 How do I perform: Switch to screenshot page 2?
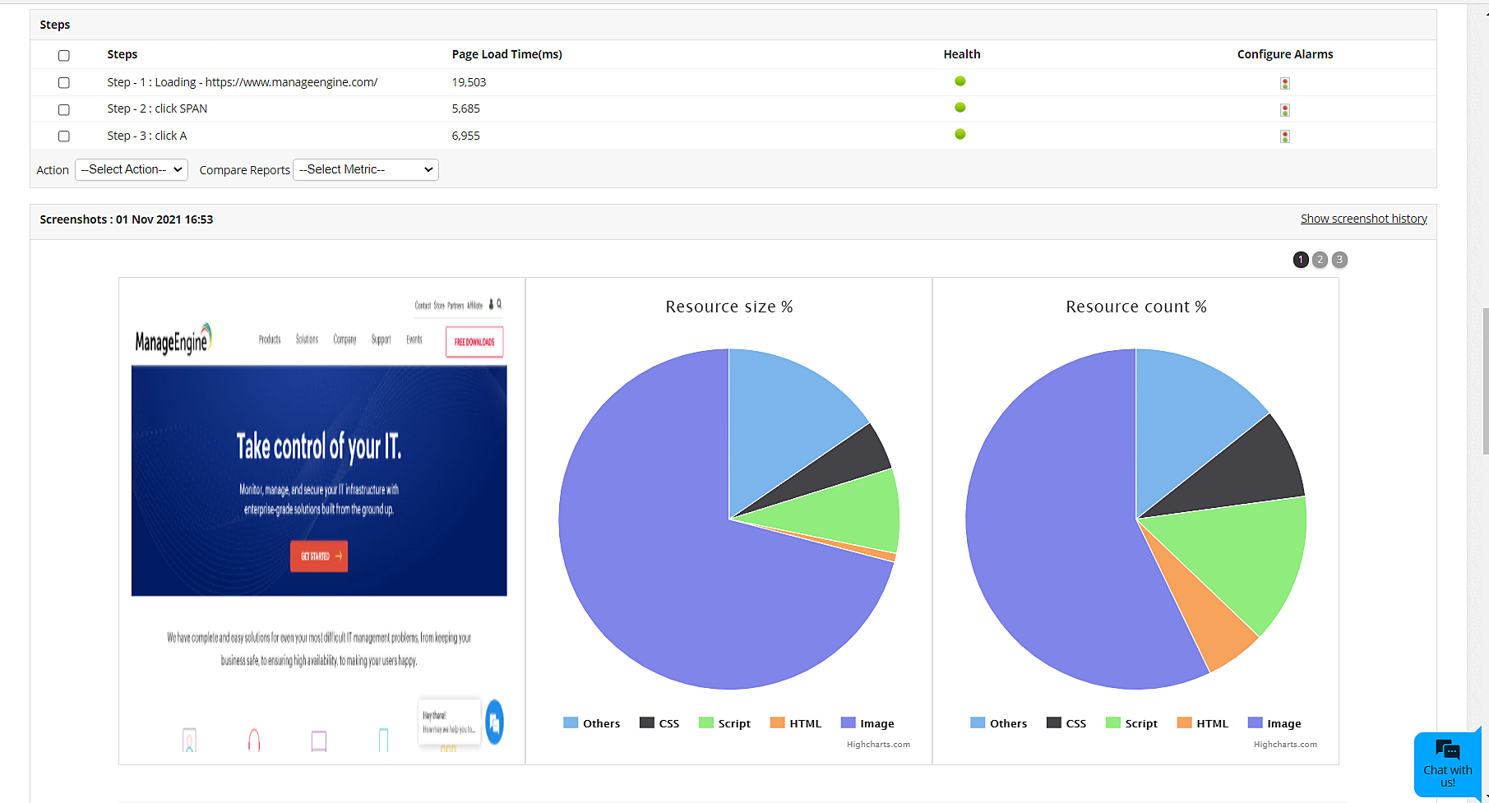pyautogui.click(x=1320, y=260)
